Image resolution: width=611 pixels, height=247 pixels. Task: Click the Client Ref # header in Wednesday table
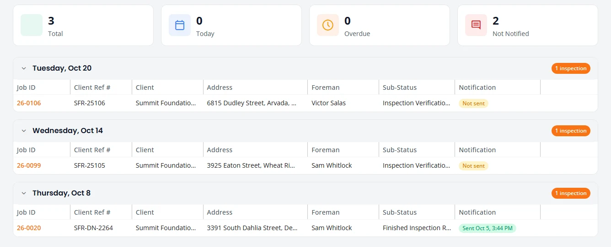[x=92, y=150]
